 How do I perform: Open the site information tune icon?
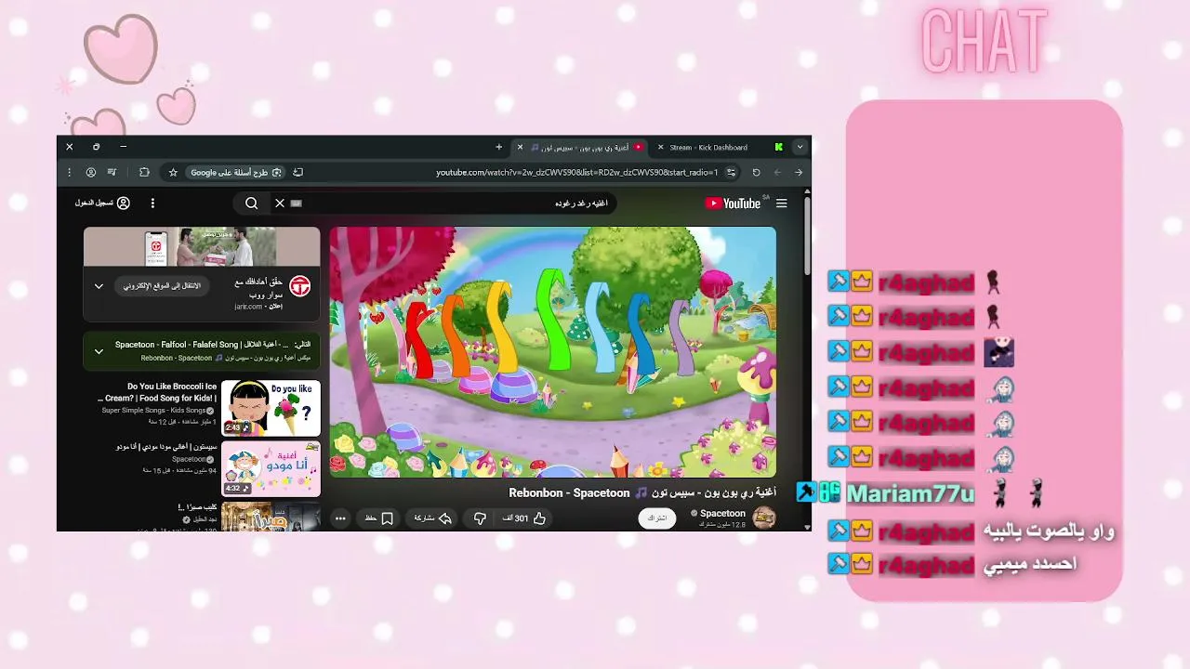tap(732, 172)
